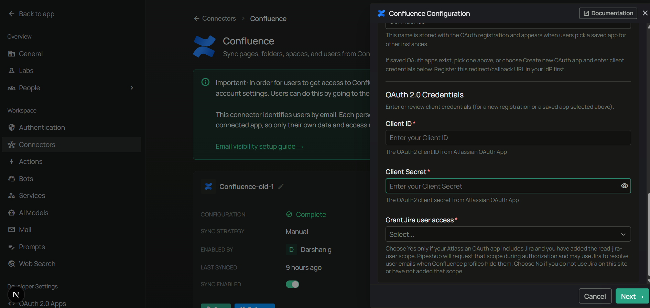Toggle the Sync Enabled switch
The height and width of the screenshot is (308, 650).
[x=292, y=284]
